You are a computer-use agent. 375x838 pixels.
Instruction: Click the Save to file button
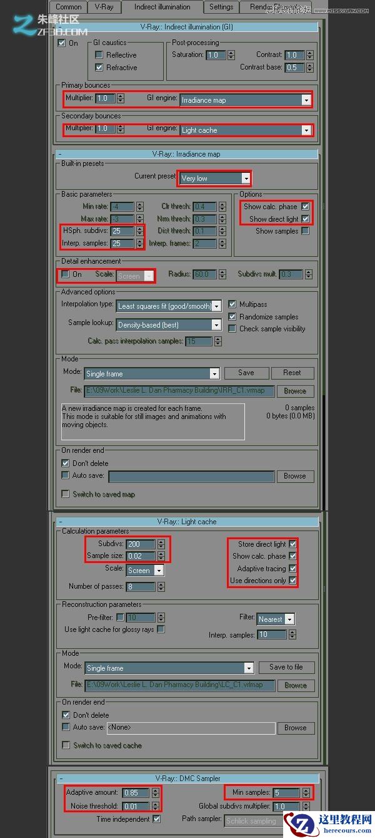(x=286, y=667)
